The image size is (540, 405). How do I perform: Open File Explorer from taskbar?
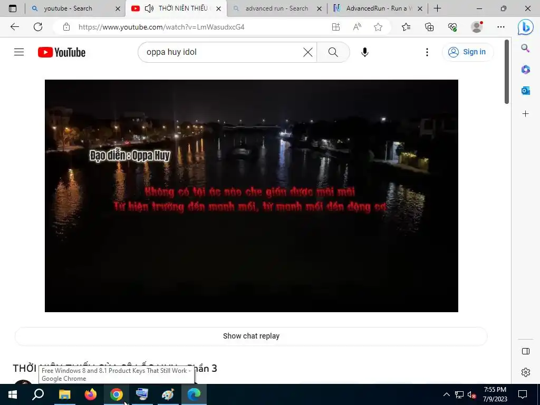coord(64,394)
